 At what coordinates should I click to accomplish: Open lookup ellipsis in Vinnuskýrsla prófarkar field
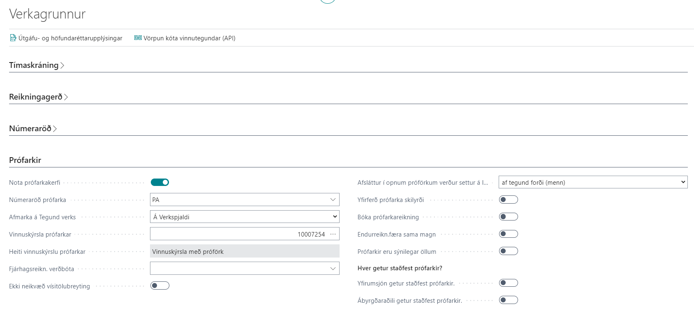[x=333, y=234]
